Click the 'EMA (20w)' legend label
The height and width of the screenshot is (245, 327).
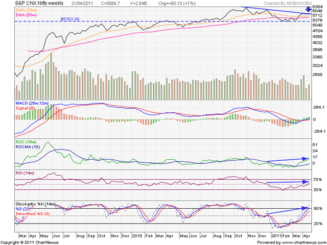pyautogui.click(x=26, y=10)
